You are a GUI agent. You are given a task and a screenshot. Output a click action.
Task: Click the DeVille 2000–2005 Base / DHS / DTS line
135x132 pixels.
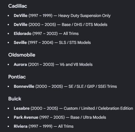point(61,25)
